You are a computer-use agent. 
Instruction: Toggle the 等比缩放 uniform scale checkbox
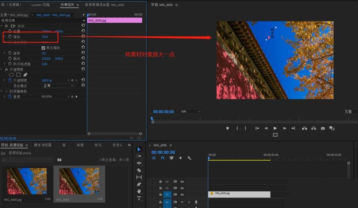(x=43, y=48)
